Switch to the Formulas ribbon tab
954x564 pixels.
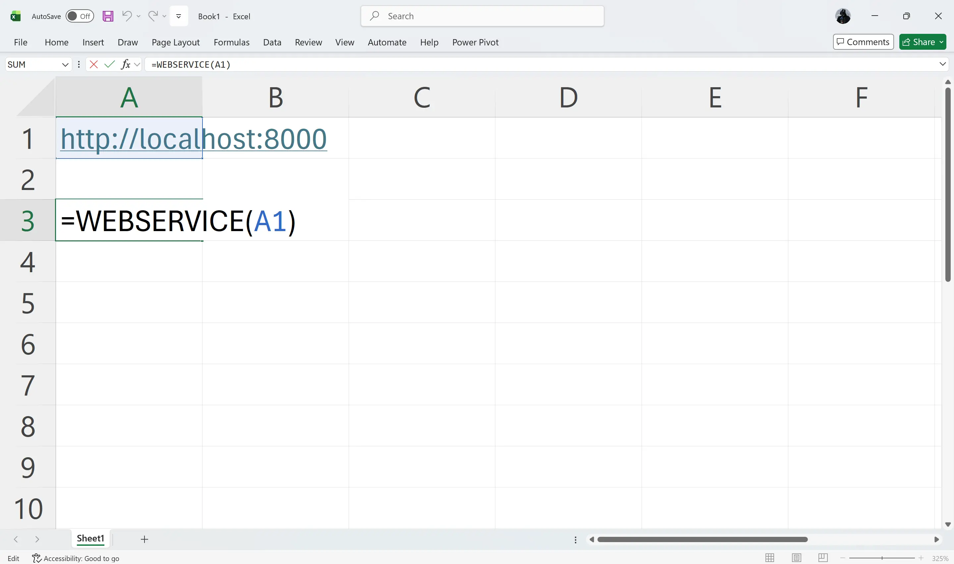232,42
